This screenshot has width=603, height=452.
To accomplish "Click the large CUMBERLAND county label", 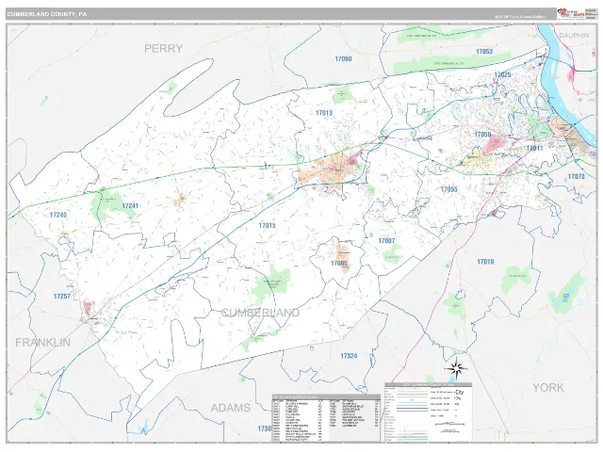I will [260, 313].
